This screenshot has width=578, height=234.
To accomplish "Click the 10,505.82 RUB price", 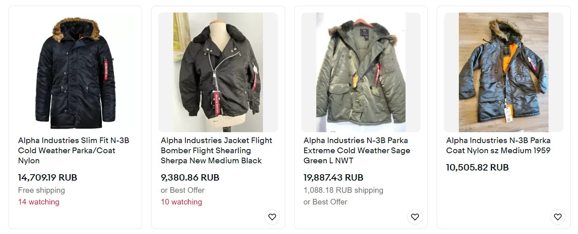I will 477,167.
